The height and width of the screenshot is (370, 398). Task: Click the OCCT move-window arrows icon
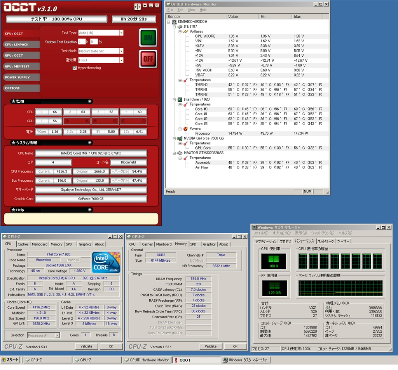click(138, 7)
